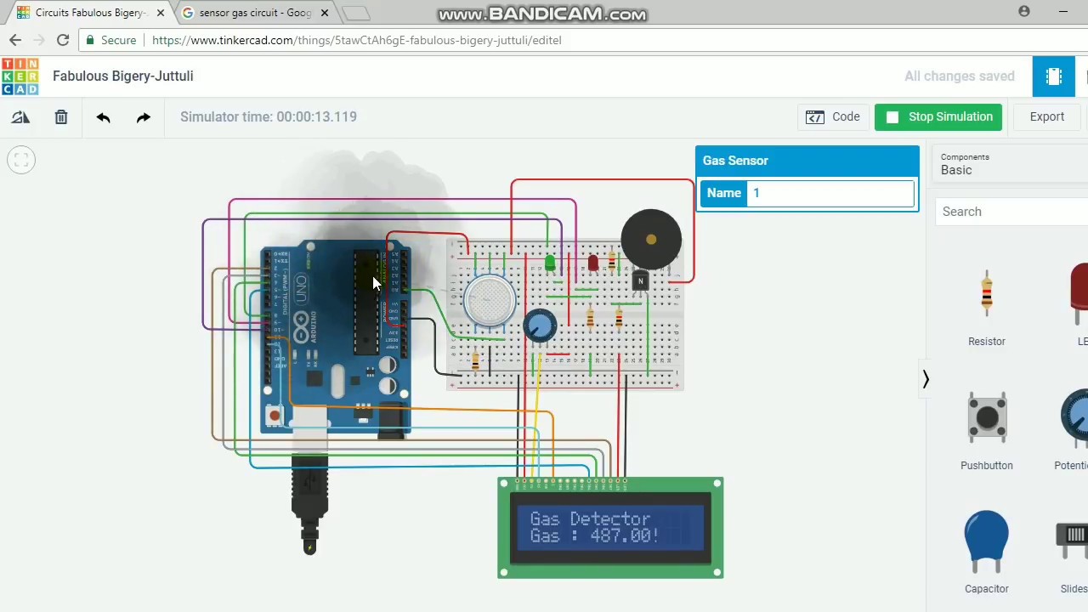Stop the simulation
This screenshot has width=1088, height=612.
938,117
